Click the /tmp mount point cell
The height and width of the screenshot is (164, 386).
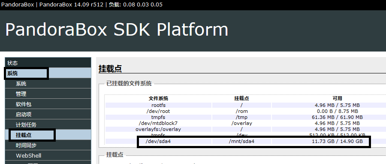click(x=241, y=117)
